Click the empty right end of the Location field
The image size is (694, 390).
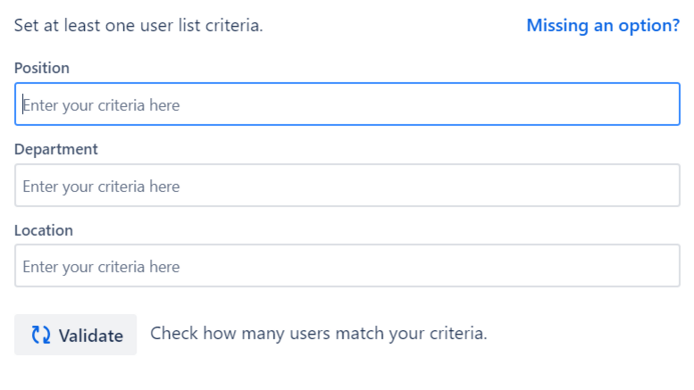click(x=643, y=266)
